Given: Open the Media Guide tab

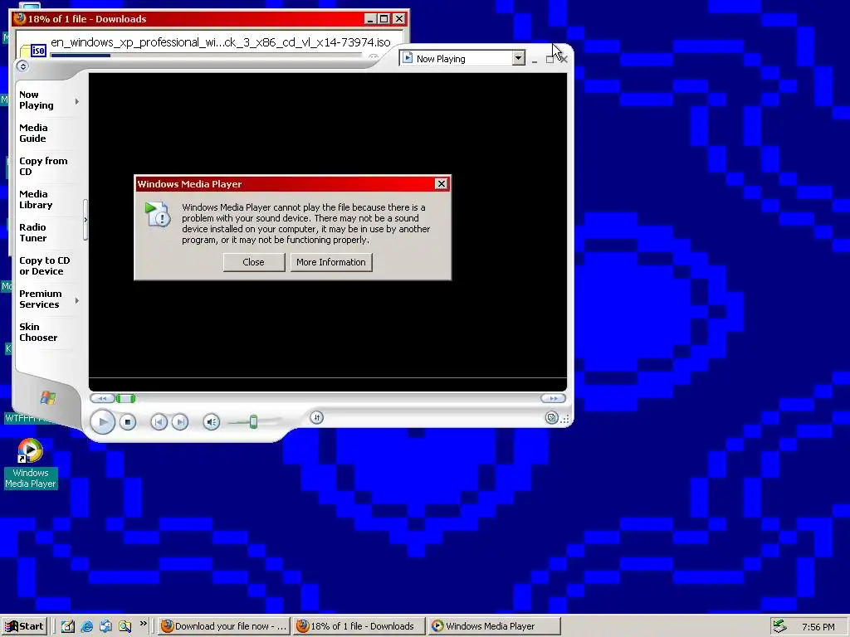Looking at the screenshot, I should click(x=33, y=134).
